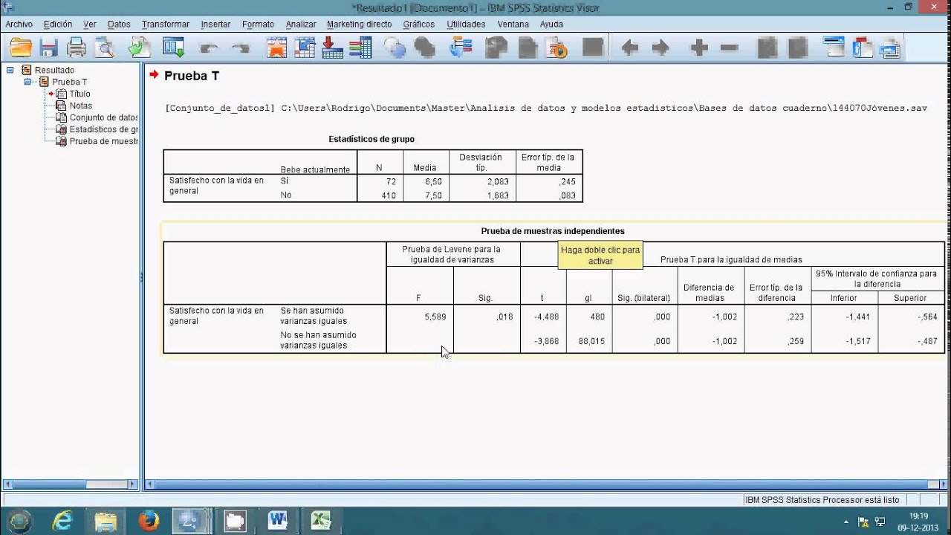The width and height of the screenshot is (951, 535).
Task: Click the overlapping blue circles icon
Action: point(395,48)
